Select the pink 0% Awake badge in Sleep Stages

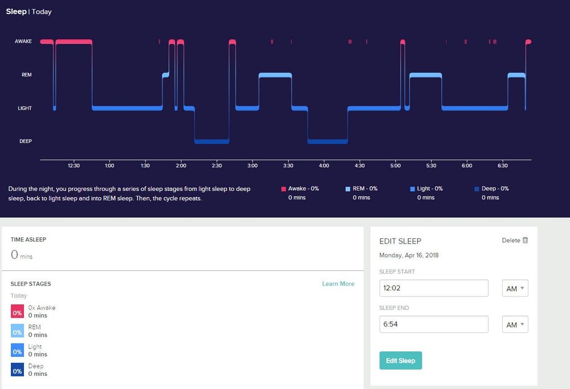coord(18,311)
